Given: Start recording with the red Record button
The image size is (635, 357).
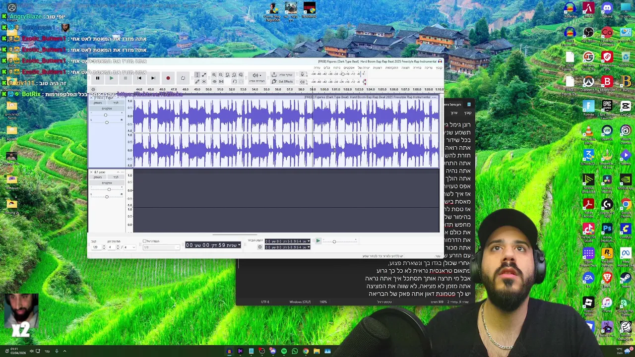Looking at the screenshot, I should [x=168, y=78].
